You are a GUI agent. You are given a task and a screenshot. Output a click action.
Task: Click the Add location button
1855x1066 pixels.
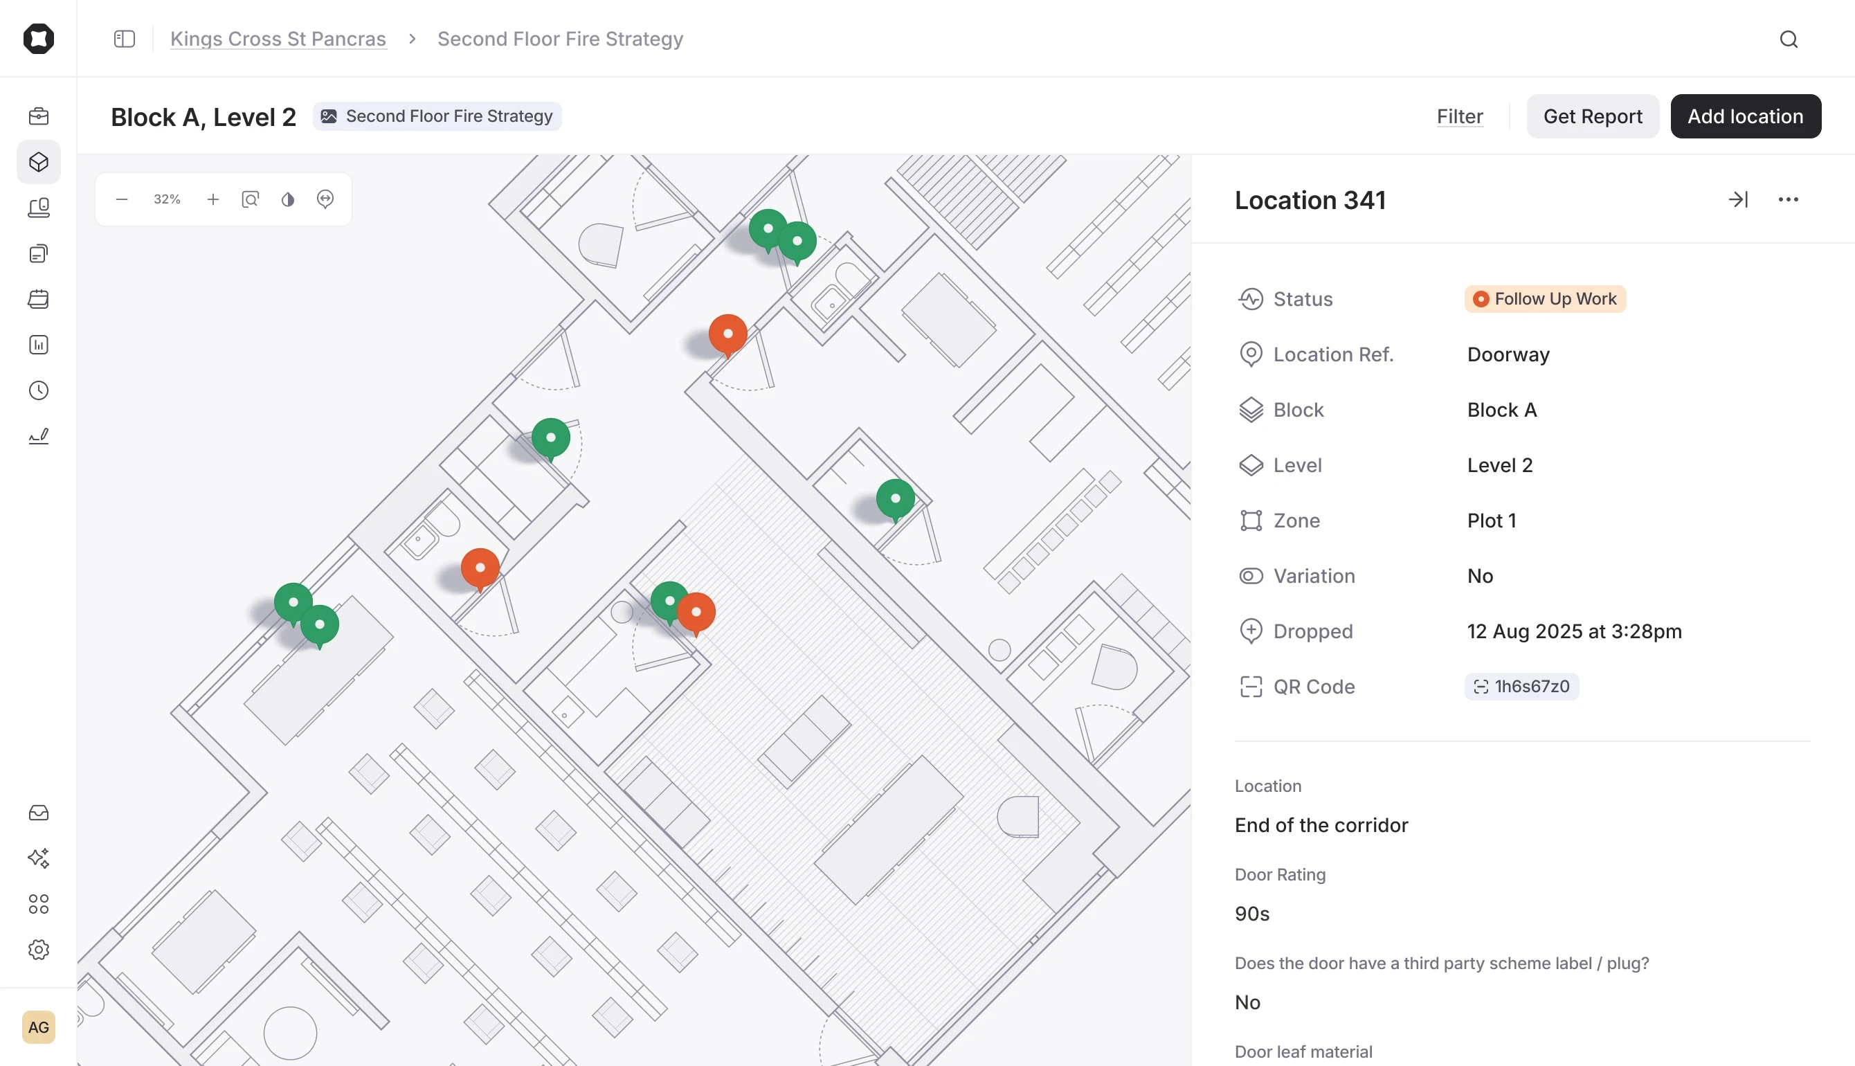[1745, 116]
